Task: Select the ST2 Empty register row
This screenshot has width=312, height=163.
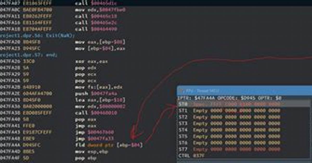Action: (x=244, y=117)
